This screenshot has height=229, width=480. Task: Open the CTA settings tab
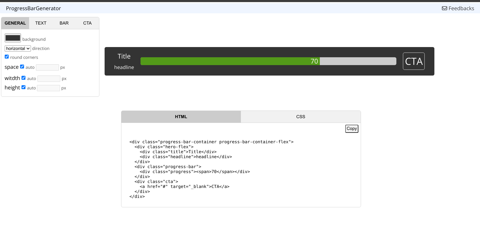(87, 23)
